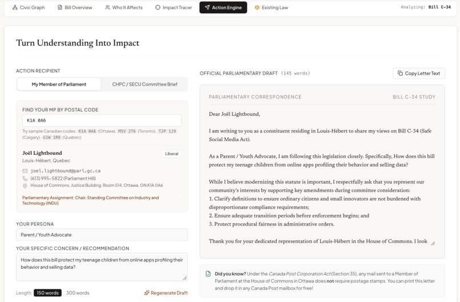Set letter length to 150 words

point(47,293)
